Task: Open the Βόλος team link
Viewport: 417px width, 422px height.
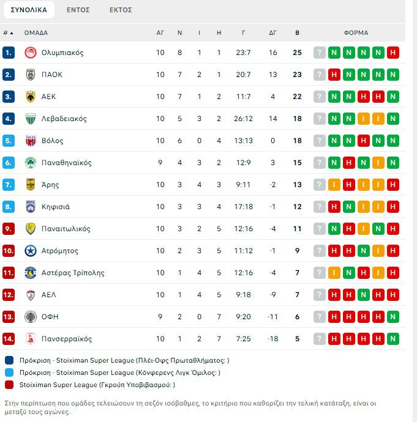Action: [53, 141]
